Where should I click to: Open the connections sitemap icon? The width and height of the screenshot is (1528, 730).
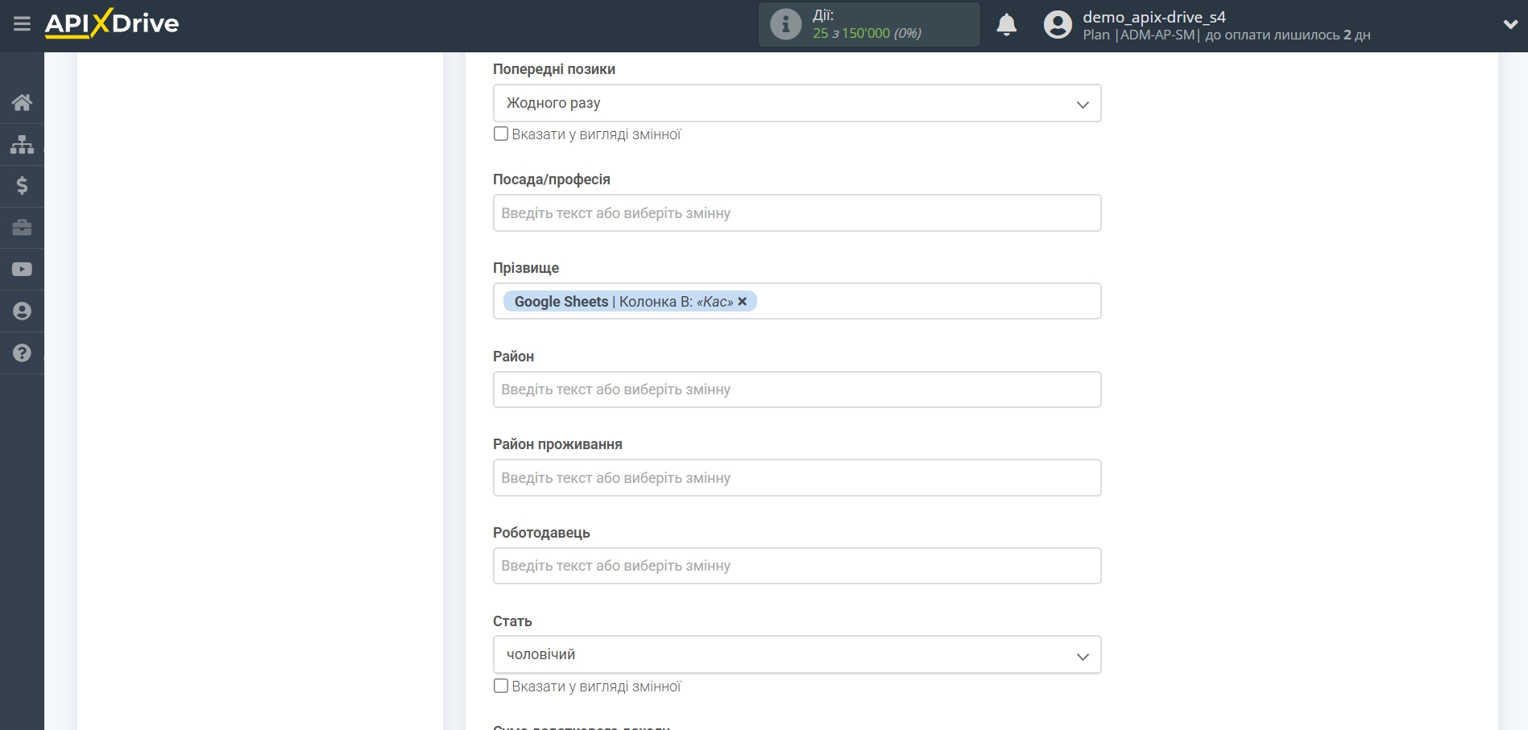coord(22,144)
